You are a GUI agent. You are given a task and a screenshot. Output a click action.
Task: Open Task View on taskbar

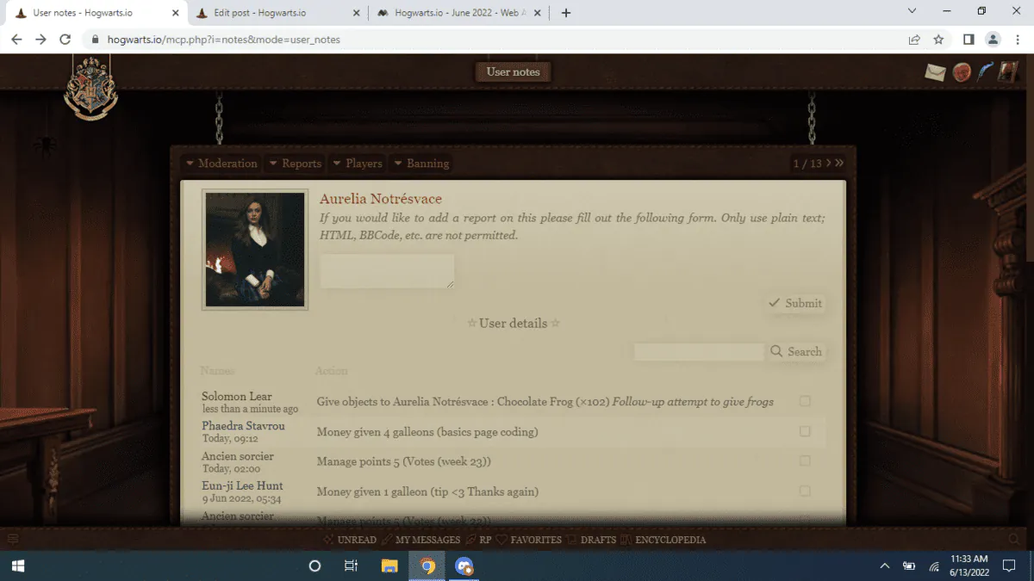(x=351, y=566)
